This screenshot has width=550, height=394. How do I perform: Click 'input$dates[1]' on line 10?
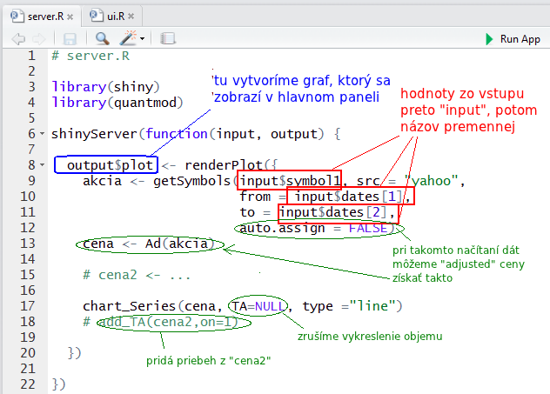348,197
